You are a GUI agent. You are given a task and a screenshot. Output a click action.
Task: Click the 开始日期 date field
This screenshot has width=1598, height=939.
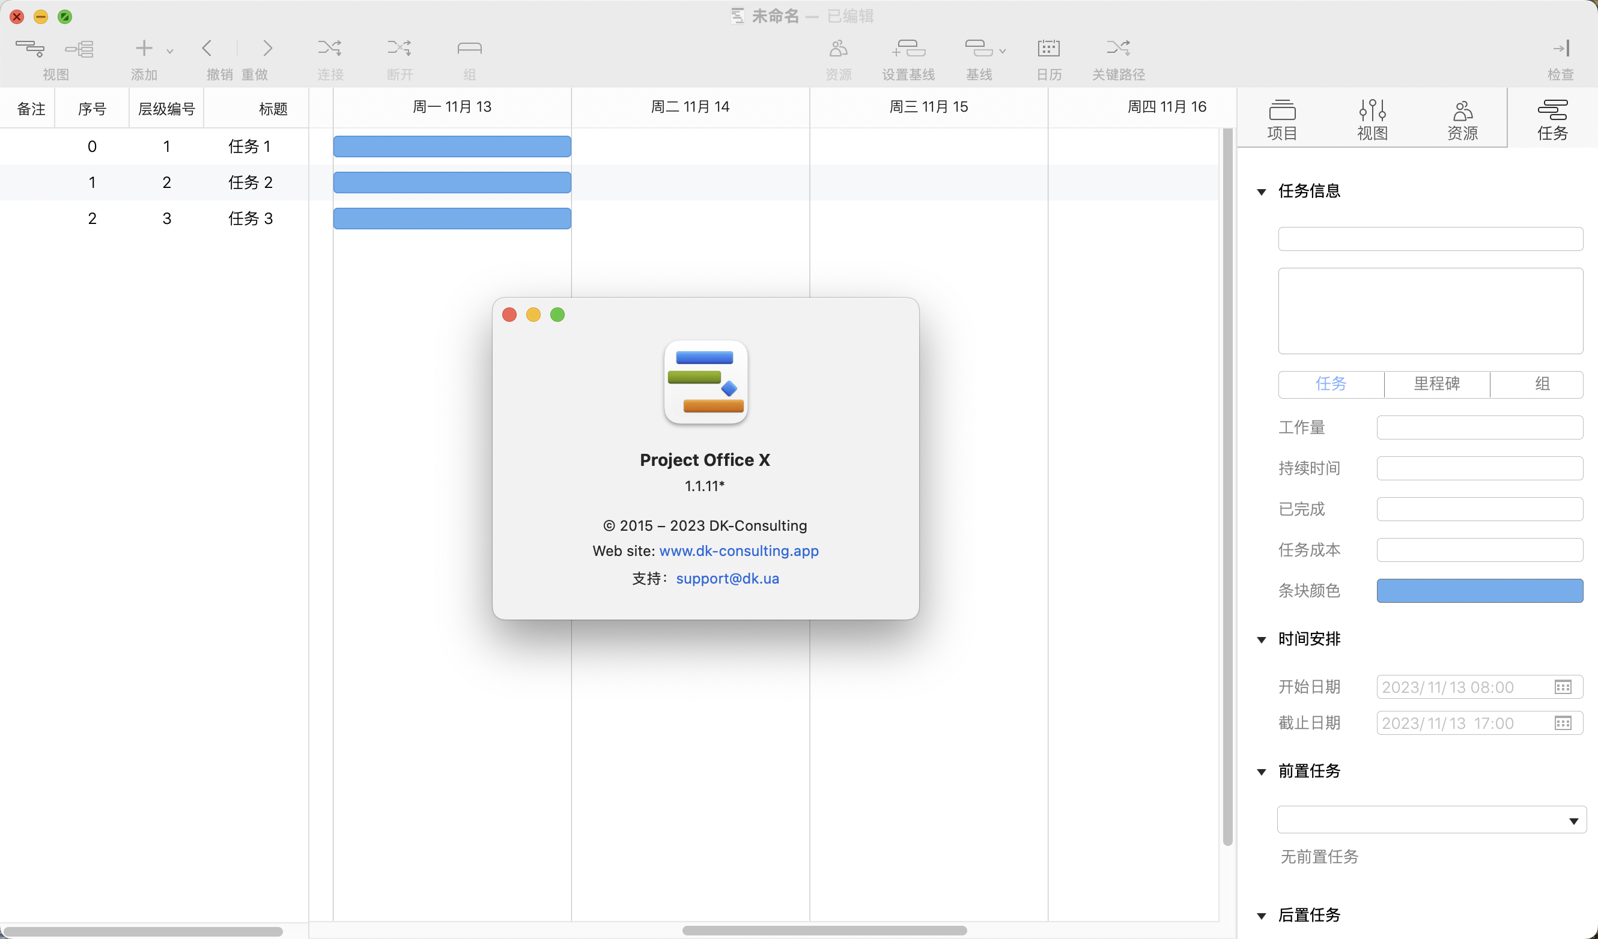click(1480, 687)
